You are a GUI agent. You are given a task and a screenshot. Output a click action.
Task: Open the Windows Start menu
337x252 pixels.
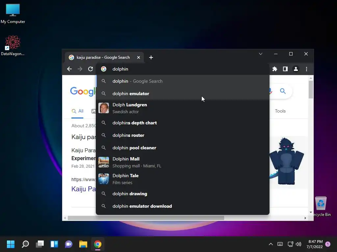click(x=11, y=244)
